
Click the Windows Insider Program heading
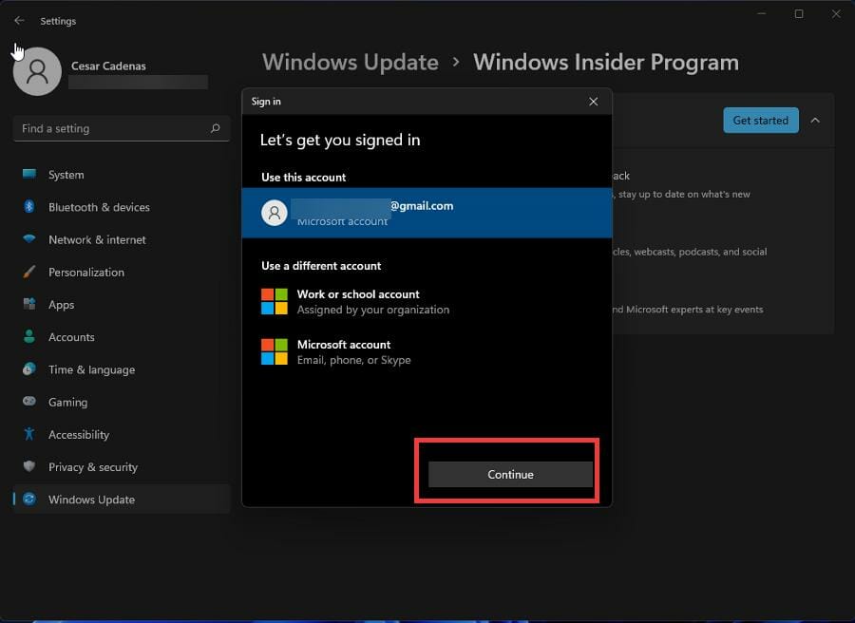point(606,62)
